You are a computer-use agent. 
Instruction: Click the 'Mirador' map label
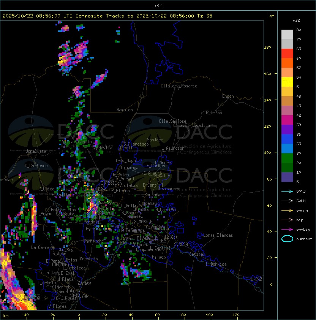click(x=160, y=257)
